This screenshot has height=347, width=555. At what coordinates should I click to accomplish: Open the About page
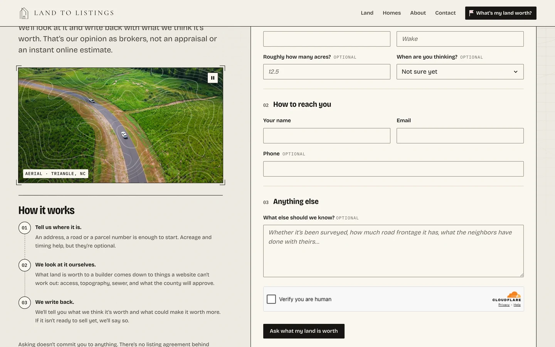(x=418, y=13)
